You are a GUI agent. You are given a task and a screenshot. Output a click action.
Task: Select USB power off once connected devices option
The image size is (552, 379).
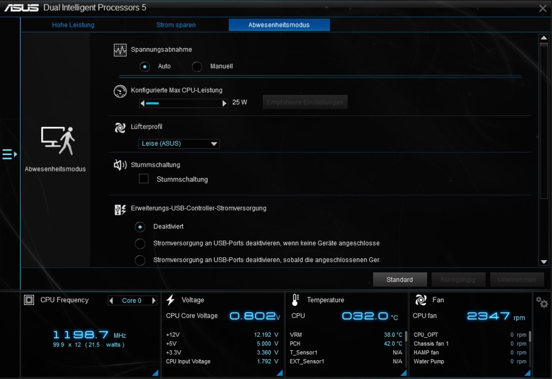tap(140, 260)
